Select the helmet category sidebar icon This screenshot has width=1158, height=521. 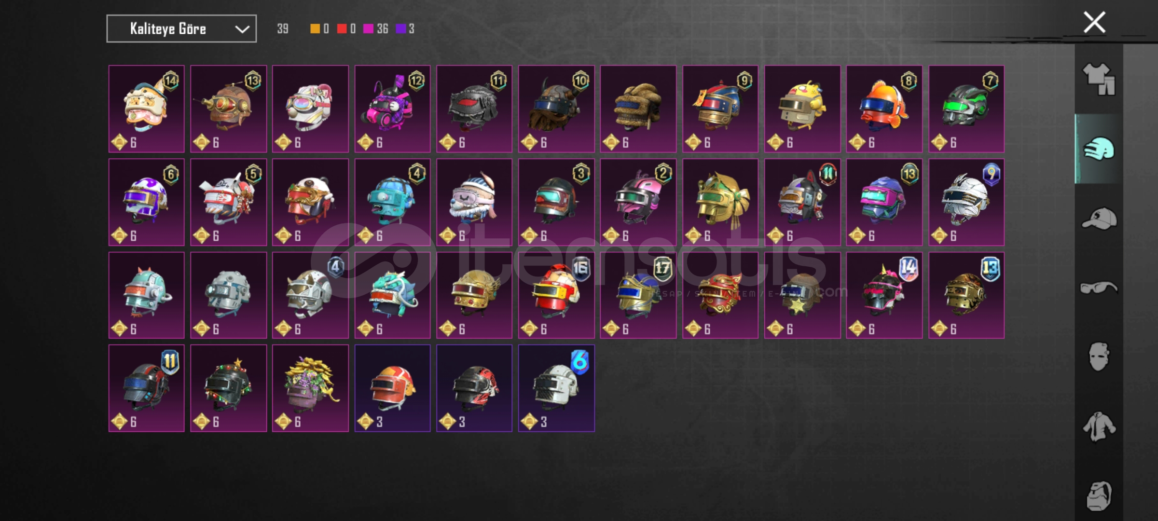tap(1099, 149)
